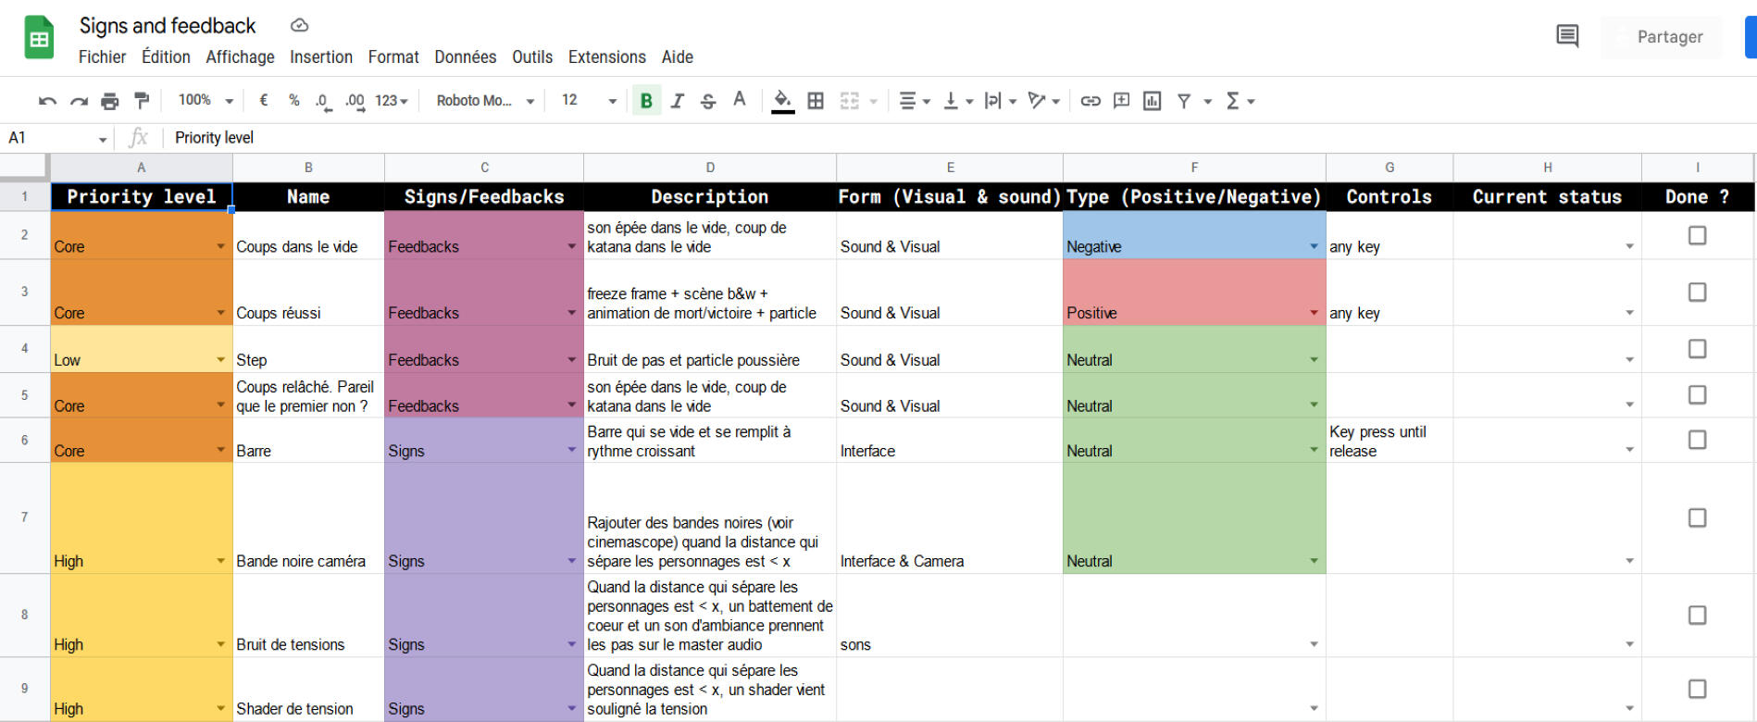Screen dimensions: 1757x722
Task: Open the cell borders tool
Action: point(816,101)
